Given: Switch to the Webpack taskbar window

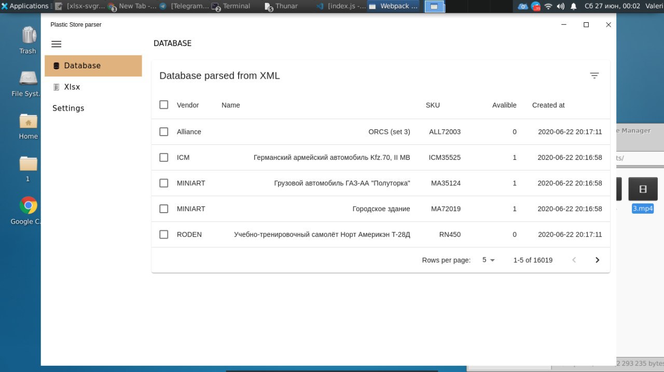Looking at the screenshot, I should [x=393, y=6].
